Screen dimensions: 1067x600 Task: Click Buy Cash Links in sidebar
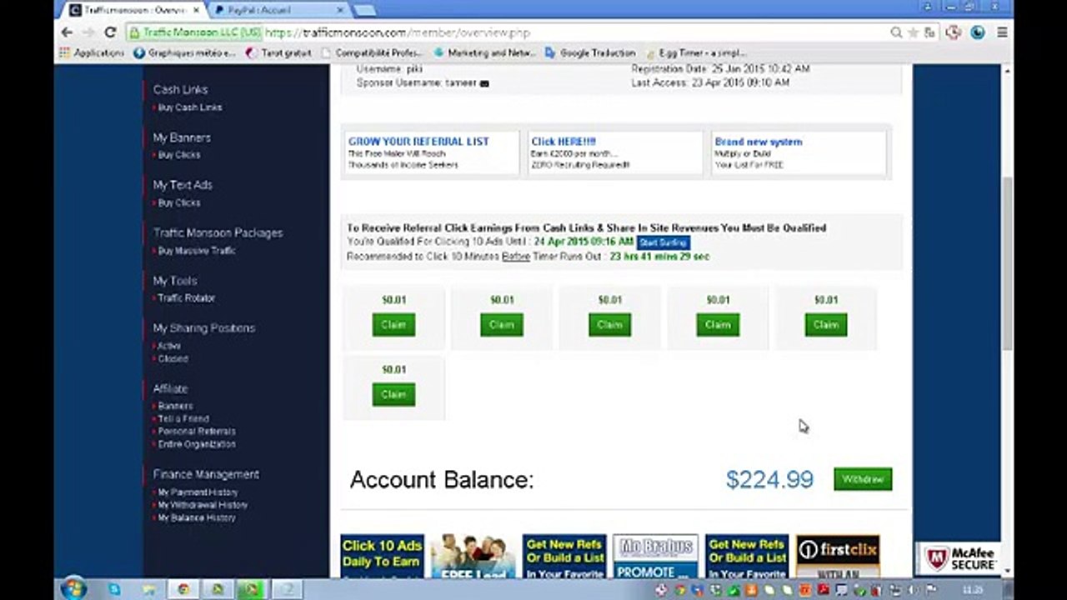190,107
